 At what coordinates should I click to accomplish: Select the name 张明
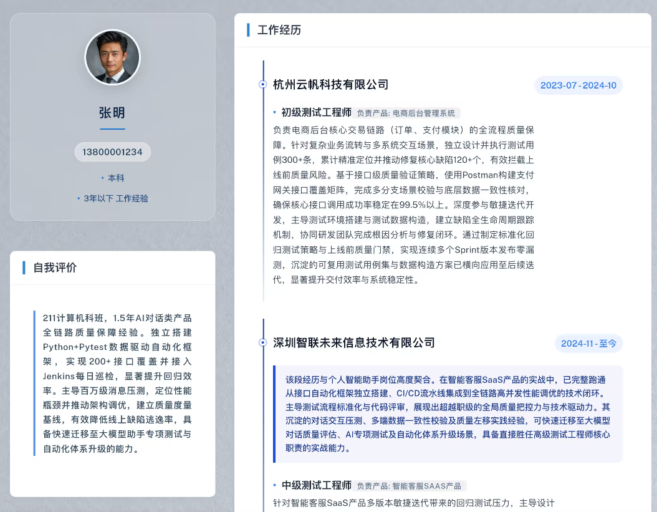pos(112,113)
